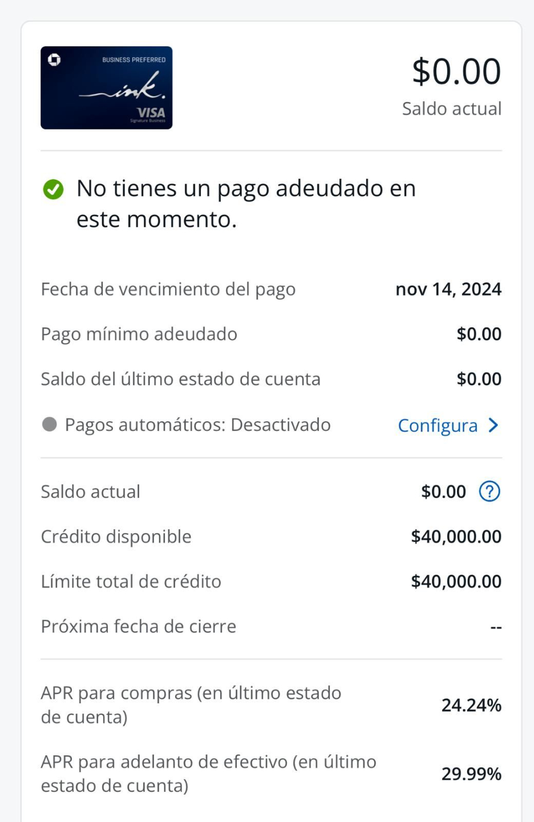Click the Crédito disponible amount $40,000.00
The height and width of the screenshot is (822, 534).
click(456, 537)
